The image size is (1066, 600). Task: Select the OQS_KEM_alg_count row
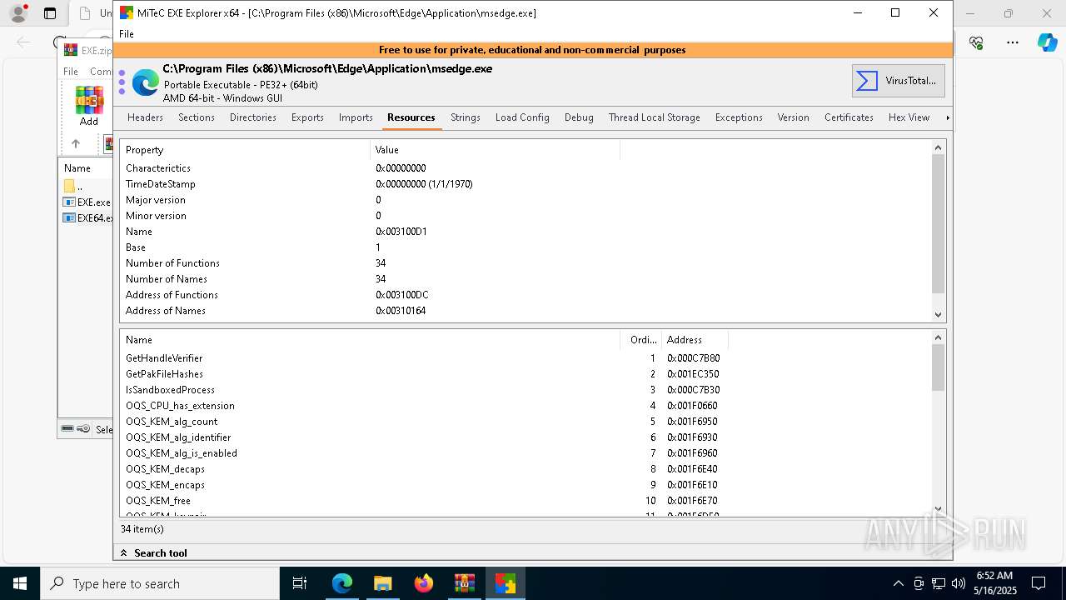(x=525, y=422)
